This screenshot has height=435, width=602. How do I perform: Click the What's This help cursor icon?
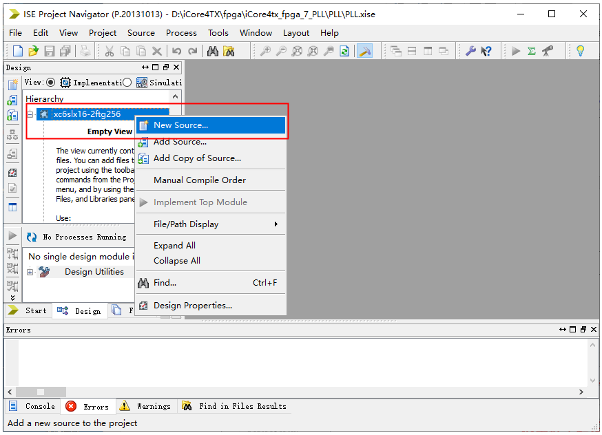486,51
